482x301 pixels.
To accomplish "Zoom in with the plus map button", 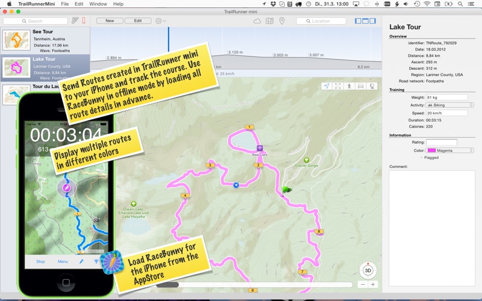I will click(x=373, y=284).
